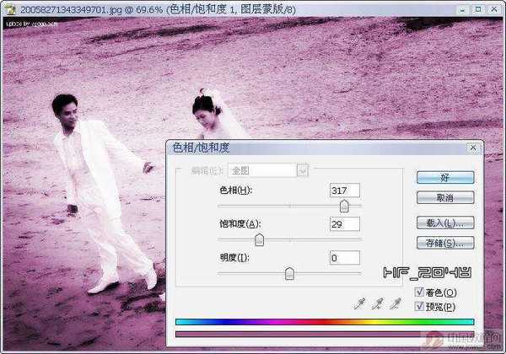The image size is (506, 354).
Task: Click the saturation value field showing 29
Action: point(345,224)
